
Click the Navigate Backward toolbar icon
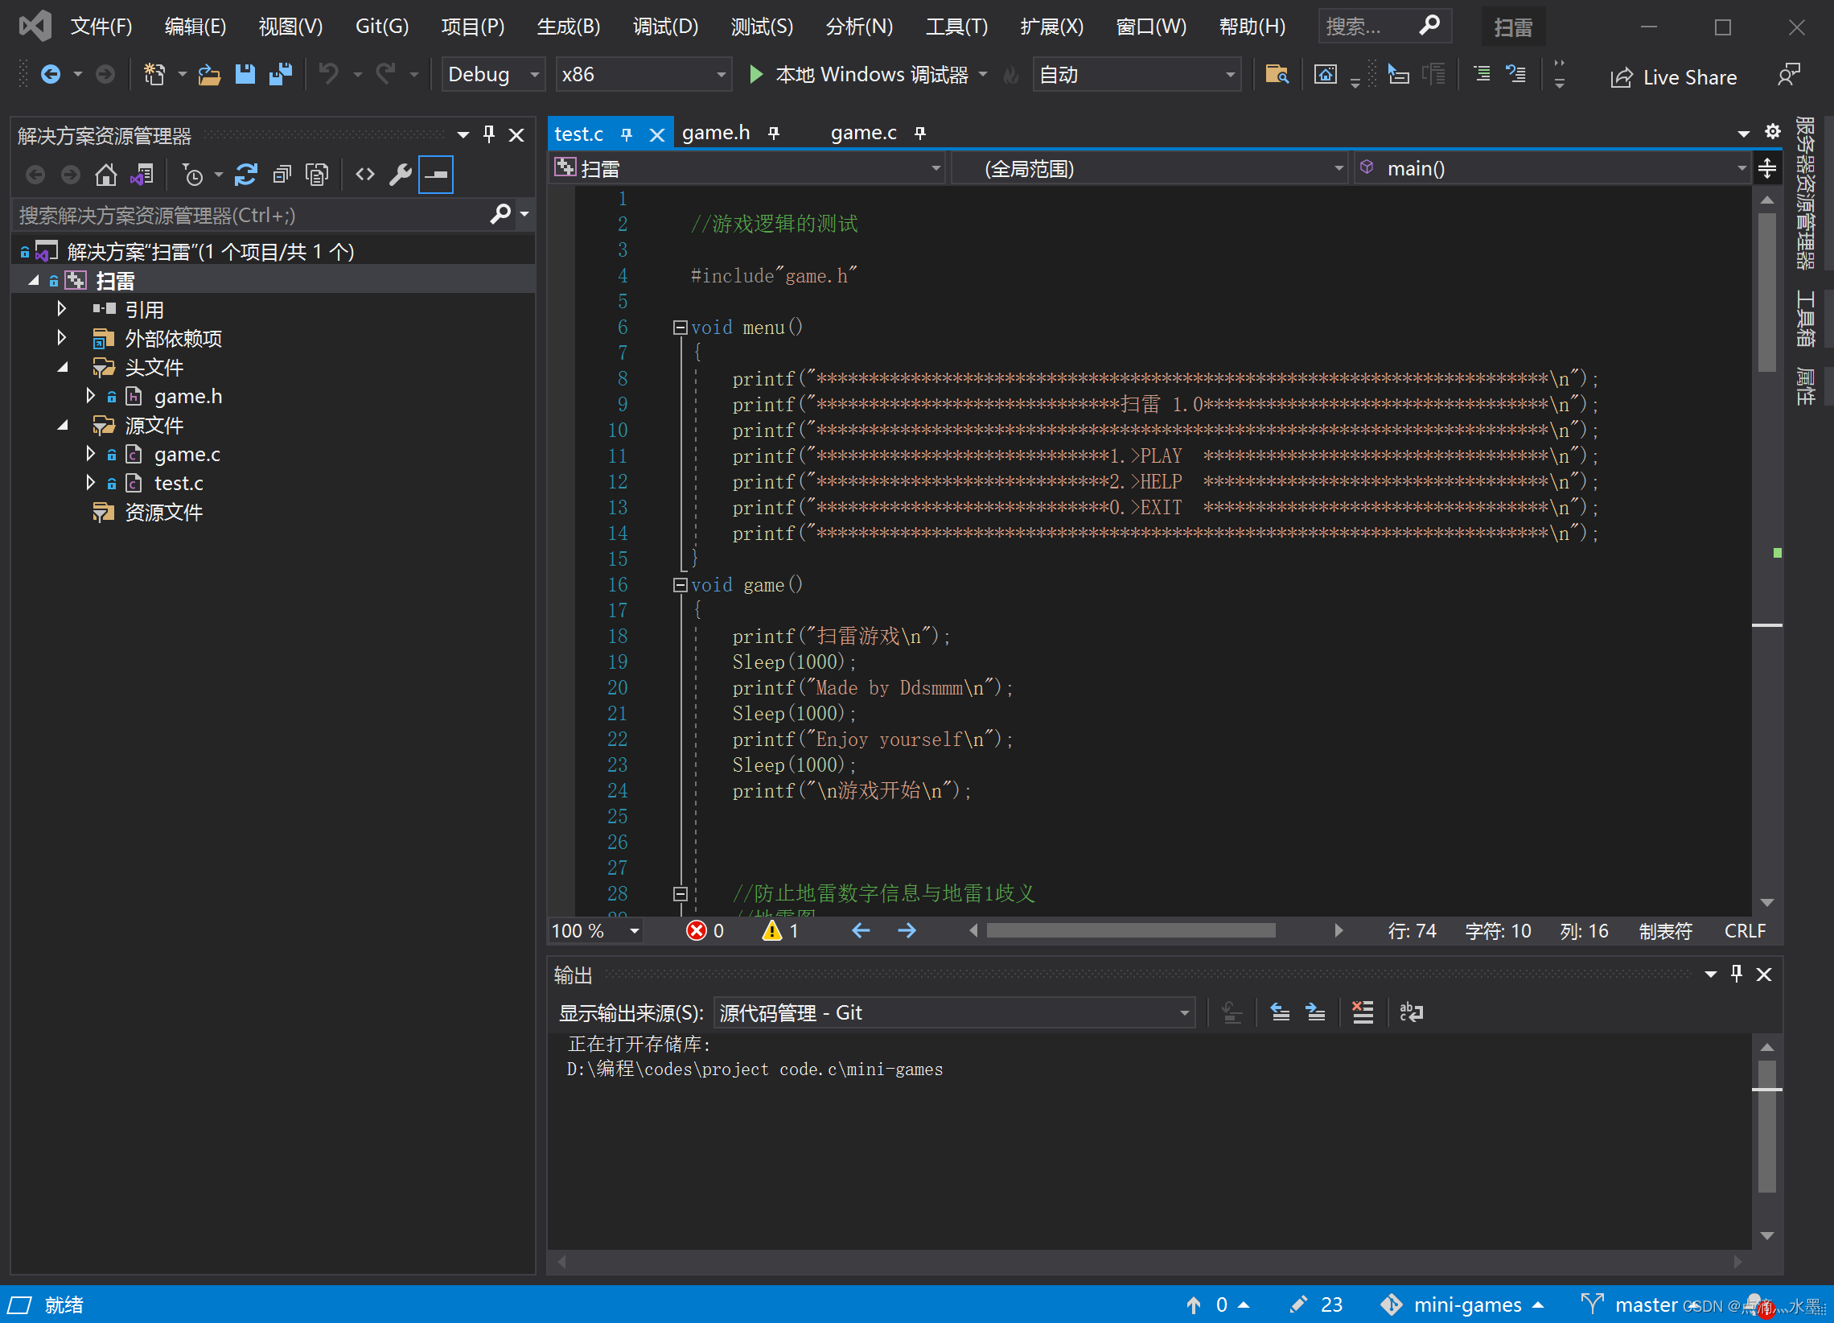click(50, 75)
